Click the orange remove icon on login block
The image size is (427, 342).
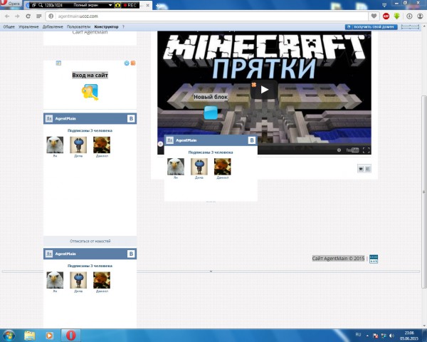coord(133,63)
